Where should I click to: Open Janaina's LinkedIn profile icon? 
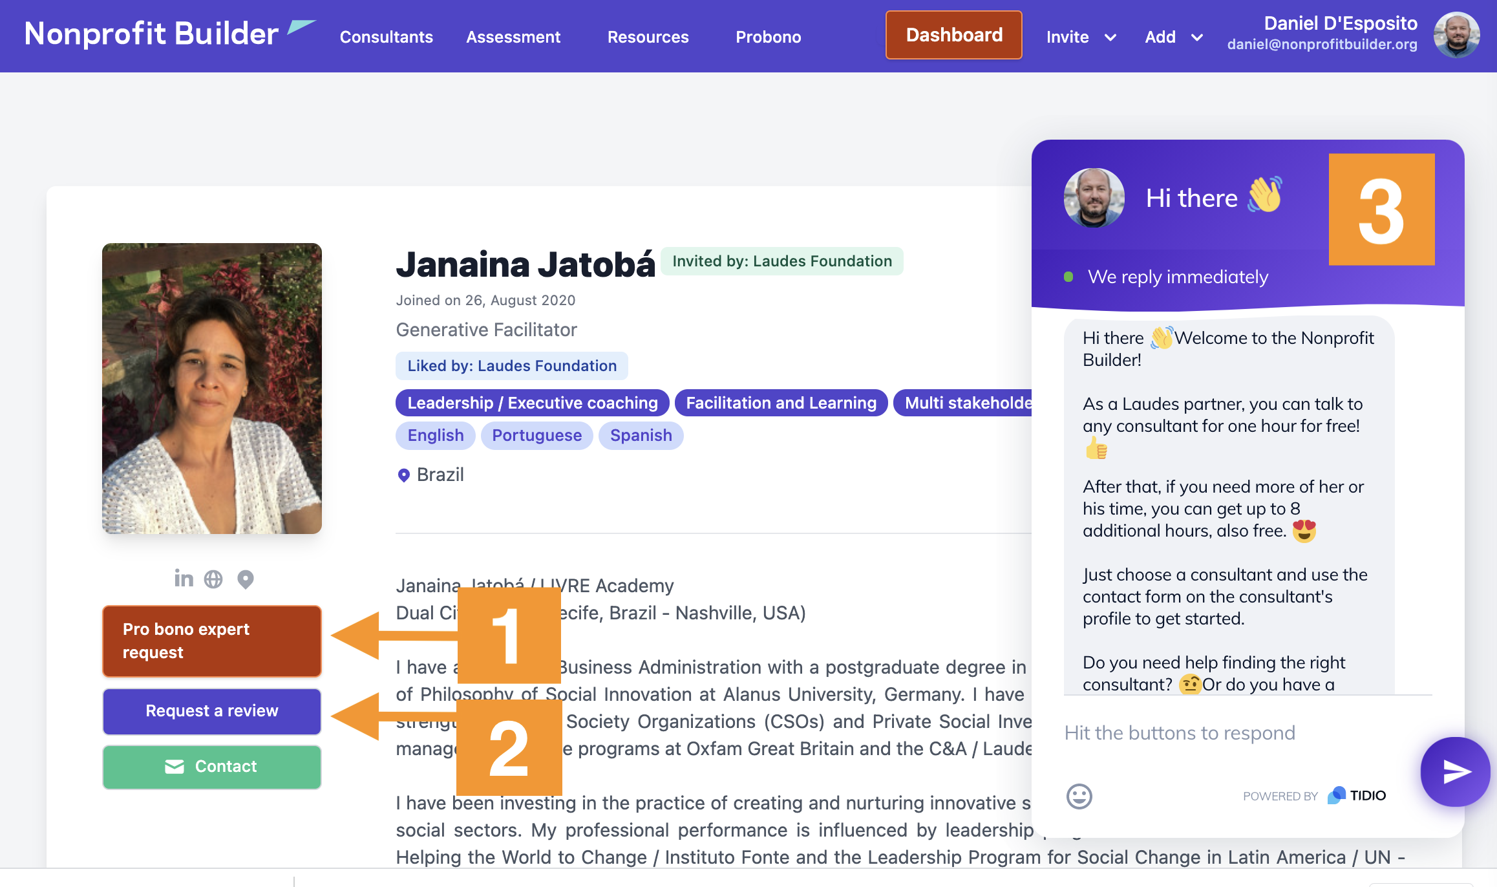click(x=184, y=579)
